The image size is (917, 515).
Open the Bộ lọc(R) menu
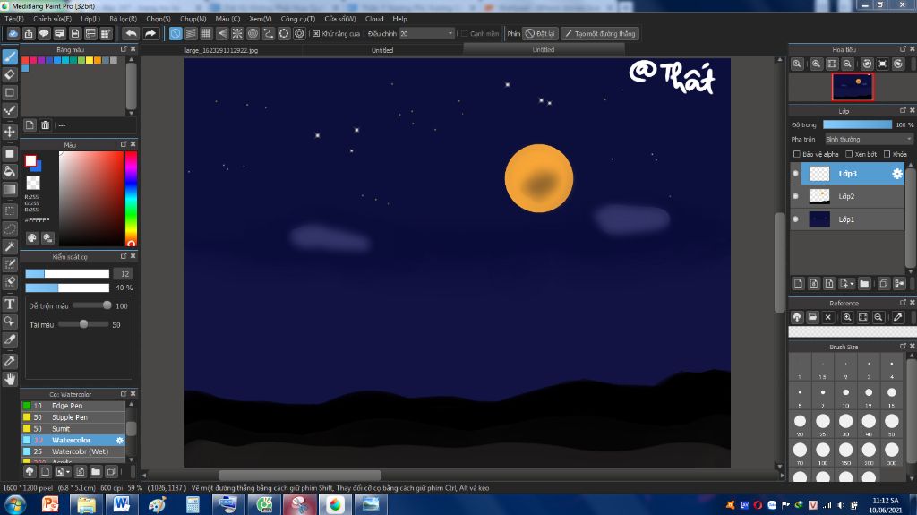[123, 18]
